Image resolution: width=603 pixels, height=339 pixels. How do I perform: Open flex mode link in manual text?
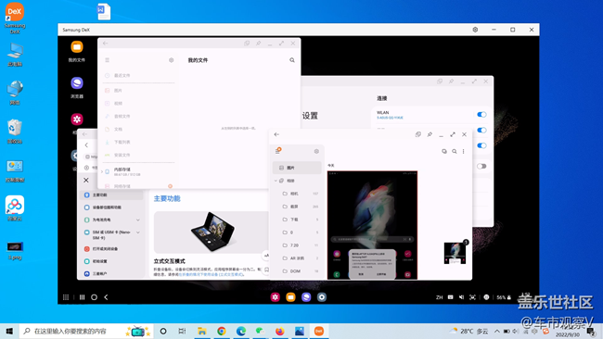[x=211, y=274]
